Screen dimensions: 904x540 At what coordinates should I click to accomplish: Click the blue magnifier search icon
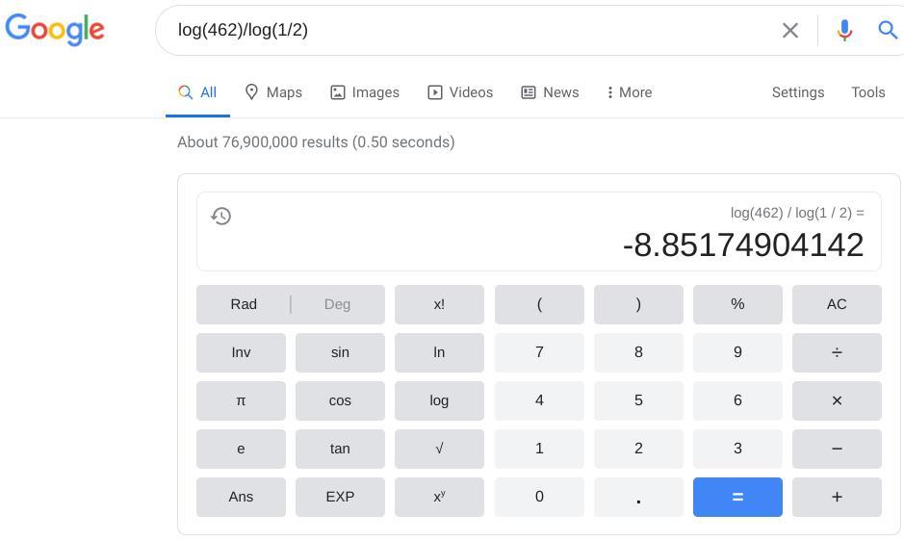(x=888, y=31)
